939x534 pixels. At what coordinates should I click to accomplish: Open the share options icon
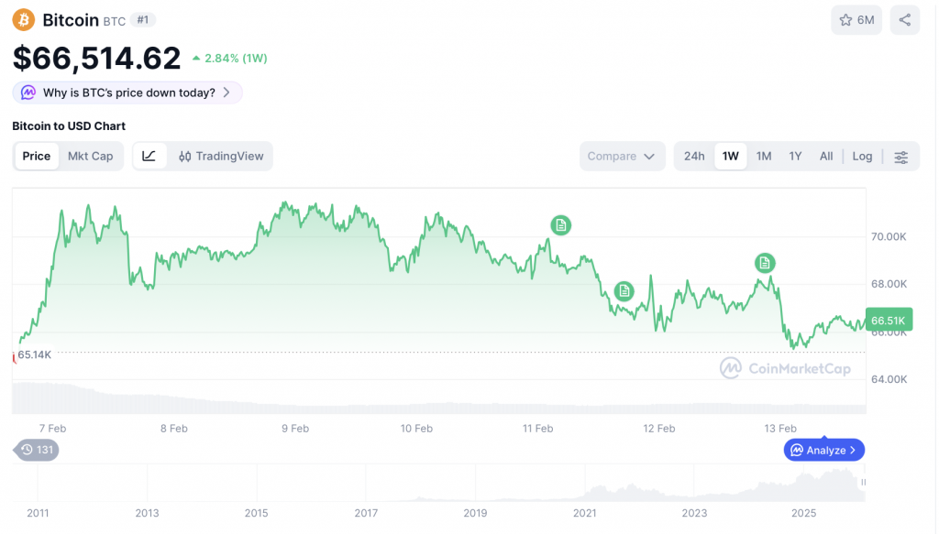point(904,19)
